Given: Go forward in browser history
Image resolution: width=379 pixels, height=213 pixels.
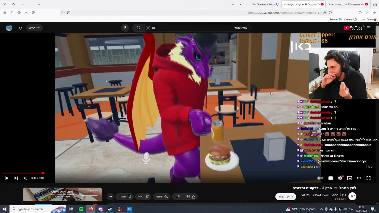Looking at the screenshot, I should point(367,13).
